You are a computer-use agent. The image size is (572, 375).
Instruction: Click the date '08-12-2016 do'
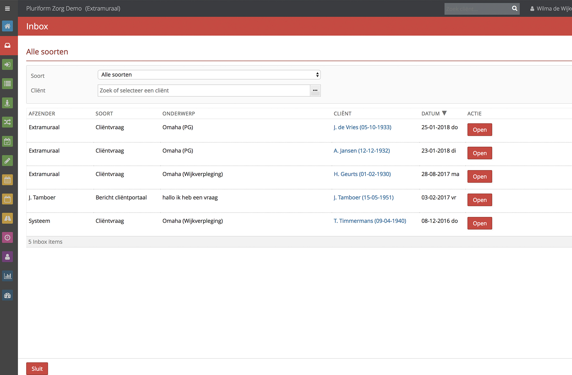440,221
